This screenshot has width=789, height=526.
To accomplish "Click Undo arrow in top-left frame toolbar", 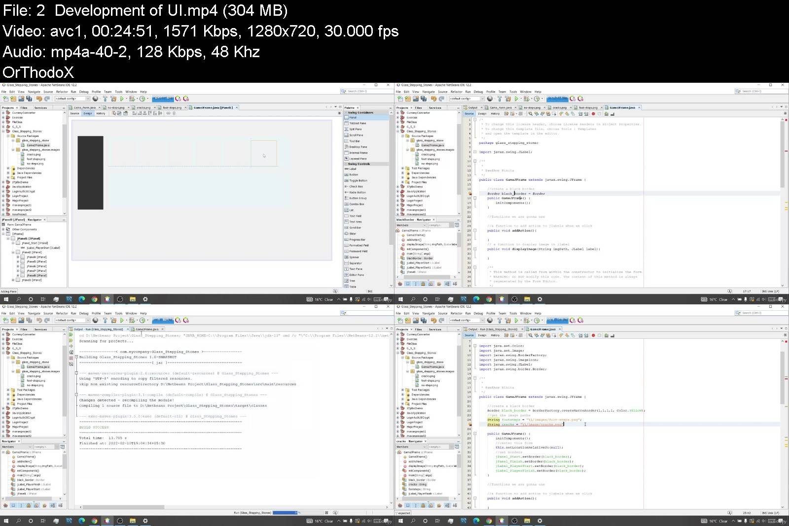I will point(39,99).
